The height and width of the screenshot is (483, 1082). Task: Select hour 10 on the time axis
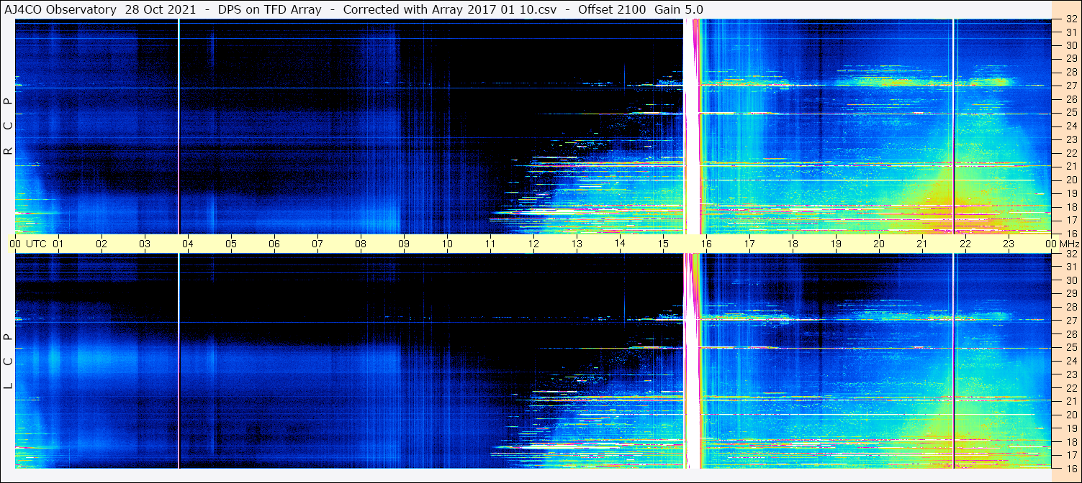447,244
